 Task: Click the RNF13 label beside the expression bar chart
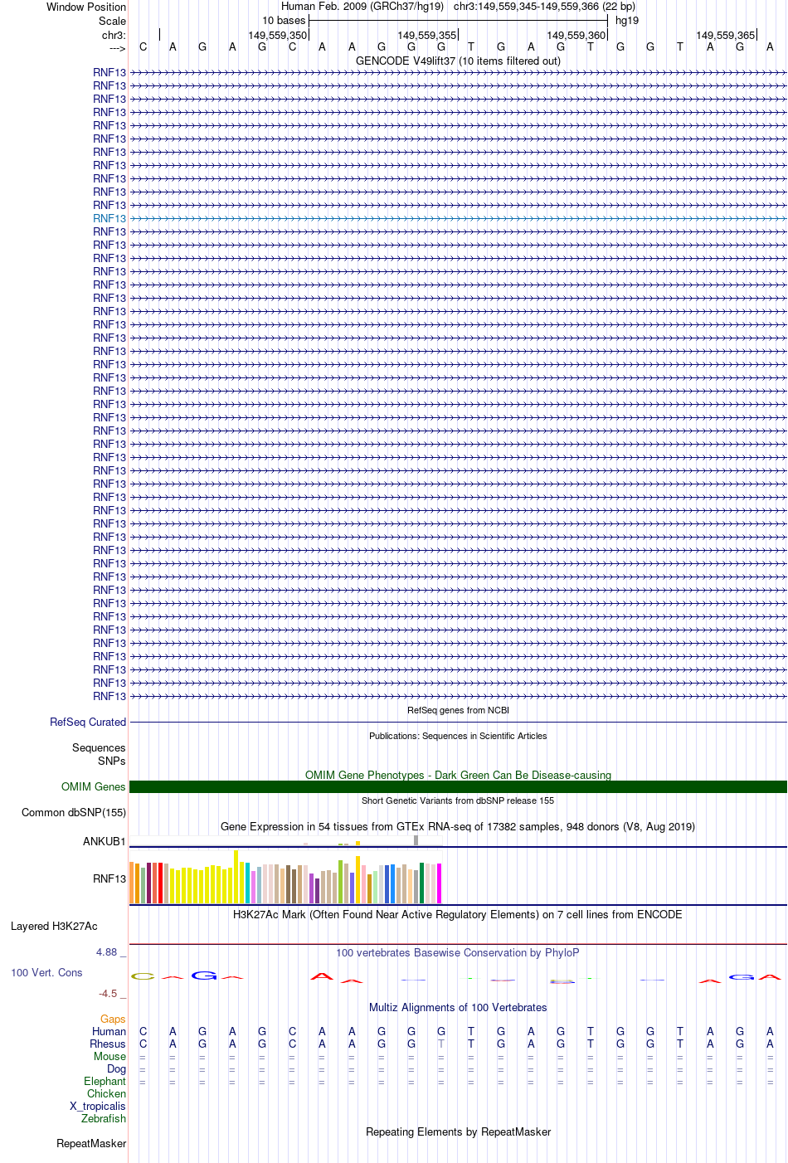coord(109,878)
